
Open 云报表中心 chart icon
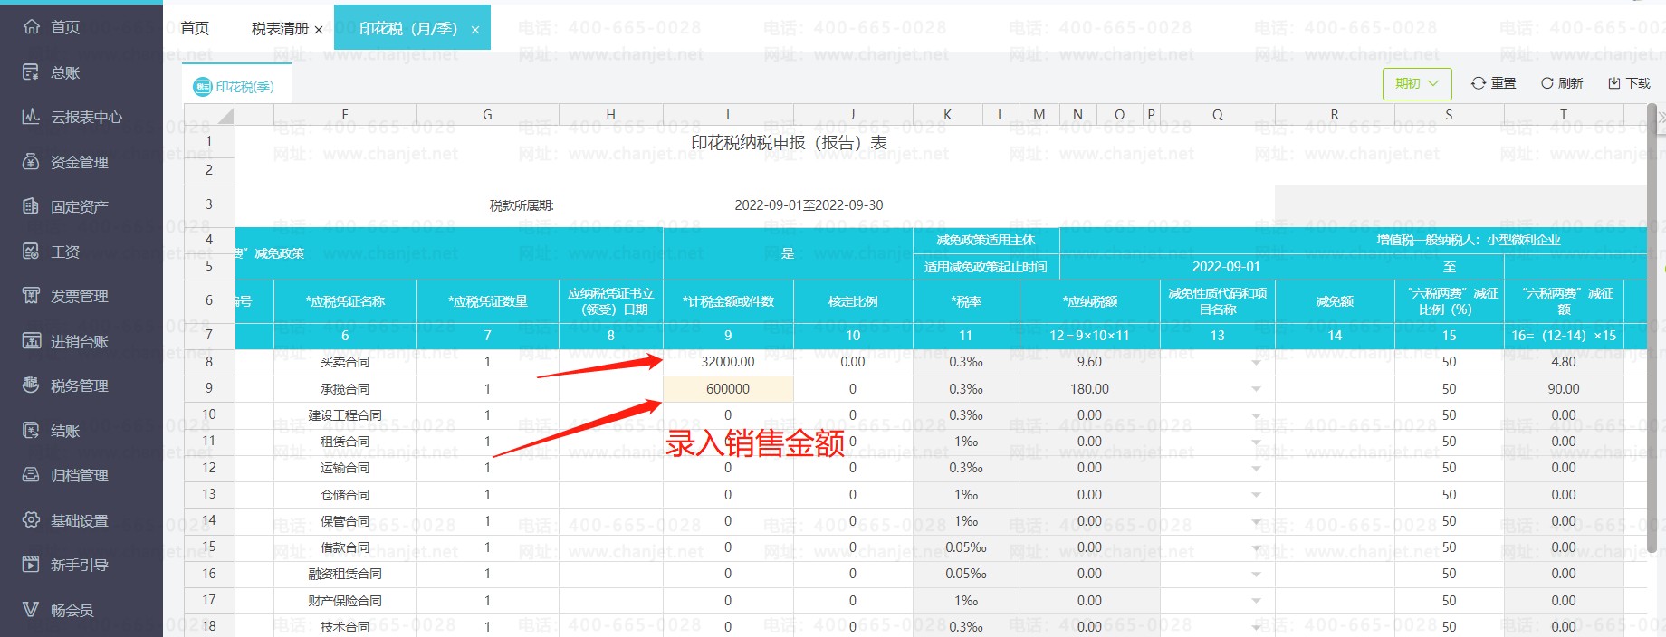tap(31, 117)
